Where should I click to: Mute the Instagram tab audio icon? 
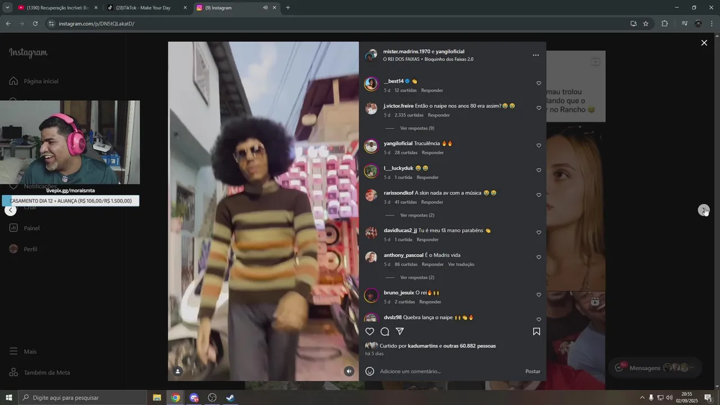tap(265, 8)
